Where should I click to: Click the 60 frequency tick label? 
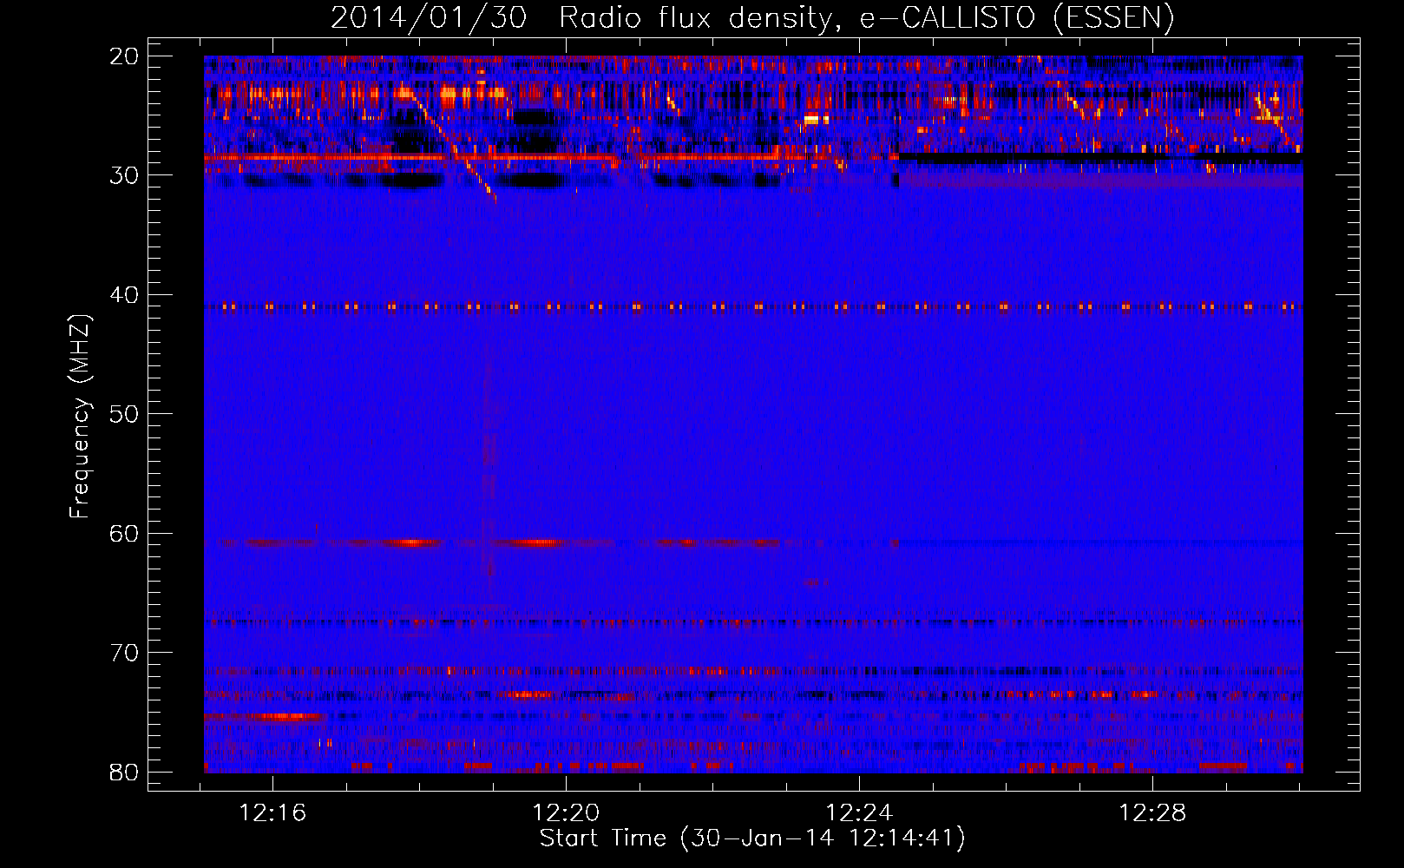pyautogui.click(x=125, y=534)
